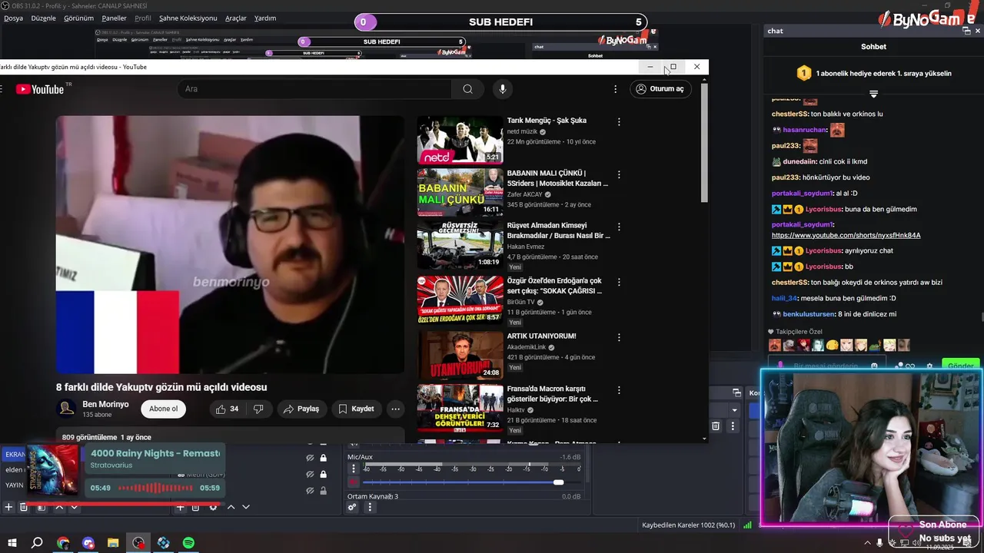
Task: Open the Sahne Koleksiyonu menu
Action: click(188, 18)
